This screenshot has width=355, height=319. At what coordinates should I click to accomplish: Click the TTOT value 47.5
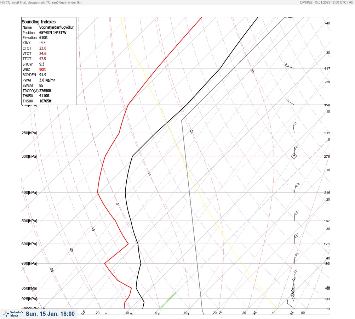42,59
